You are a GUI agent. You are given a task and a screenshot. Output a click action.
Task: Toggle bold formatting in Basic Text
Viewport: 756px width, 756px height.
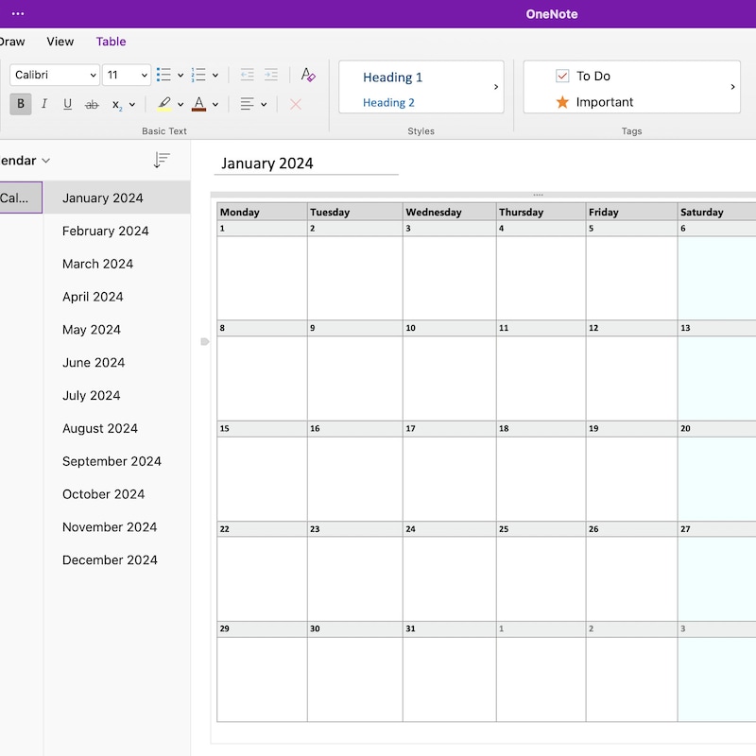coord(20,104)
